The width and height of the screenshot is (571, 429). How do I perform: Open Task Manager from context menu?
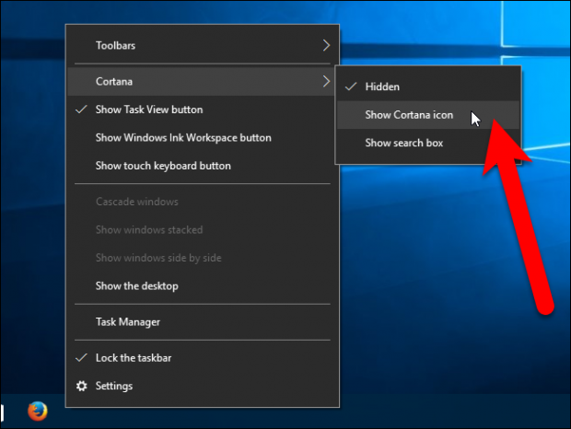(x=128, y=322)
